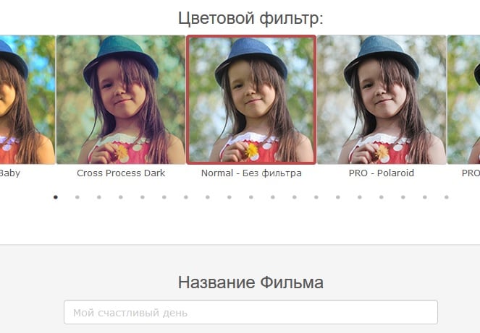Click the Мой счастливый день title input

(x=250, y=312)
